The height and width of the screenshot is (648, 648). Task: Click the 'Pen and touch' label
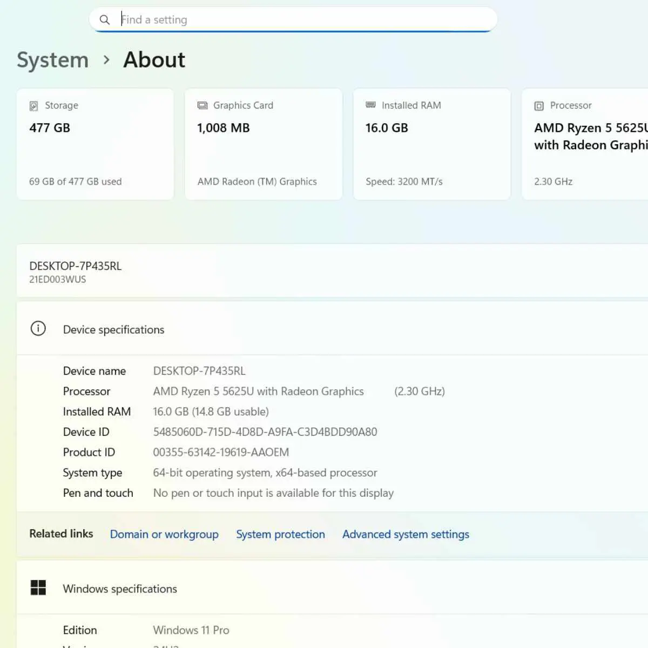pyautogui.click(x=98, y=493)
